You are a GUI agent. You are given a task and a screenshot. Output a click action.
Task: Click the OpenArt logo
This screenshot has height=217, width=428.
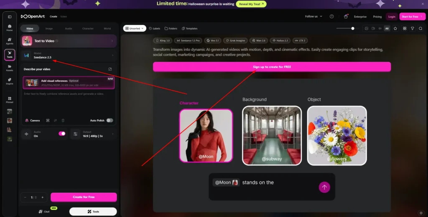(33, 16)
